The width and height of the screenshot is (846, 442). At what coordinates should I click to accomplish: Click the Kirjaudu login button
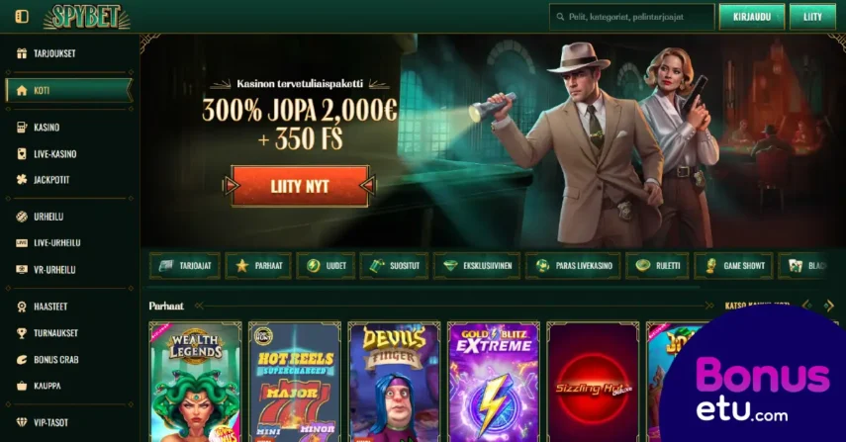[x=752, y=17]
